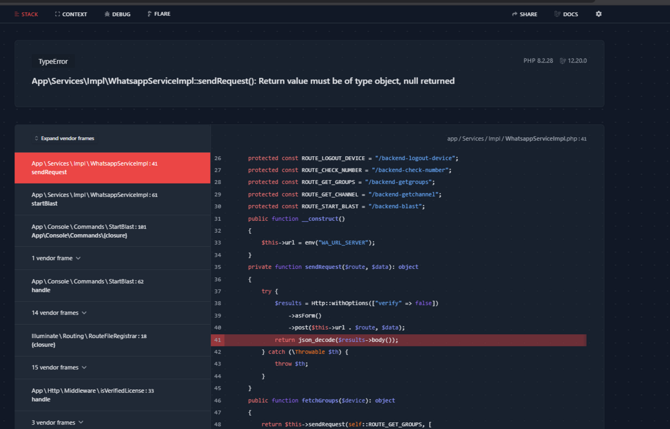Select the StartBlast closure line 101 frame
The width and height of the screenshot is (670, 429).
point(112,231)
